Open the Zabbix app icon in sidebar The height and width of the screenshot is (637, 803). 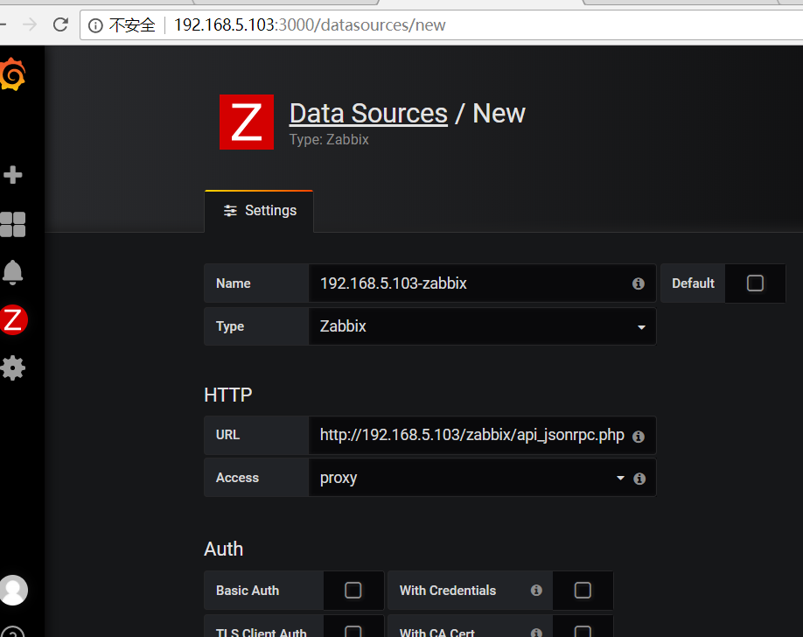pyautogui.click(x=13, y=319)
